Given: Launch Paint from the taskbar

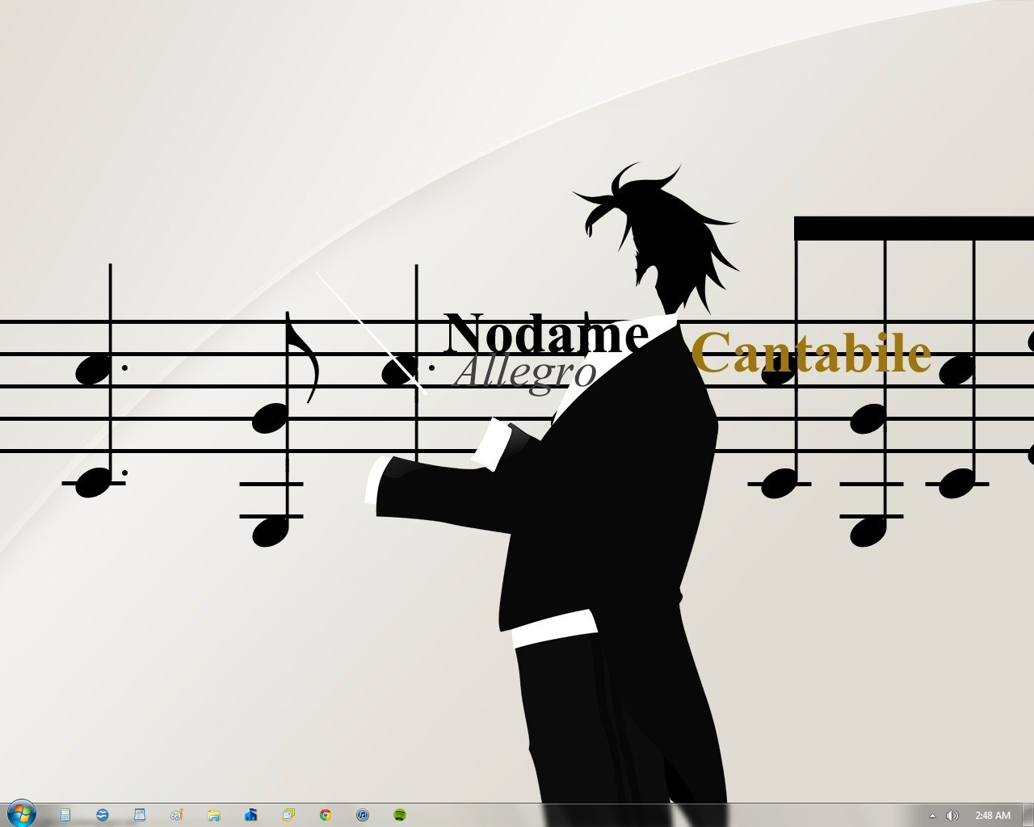Looking at the screenshot, I should coord(177,815).
